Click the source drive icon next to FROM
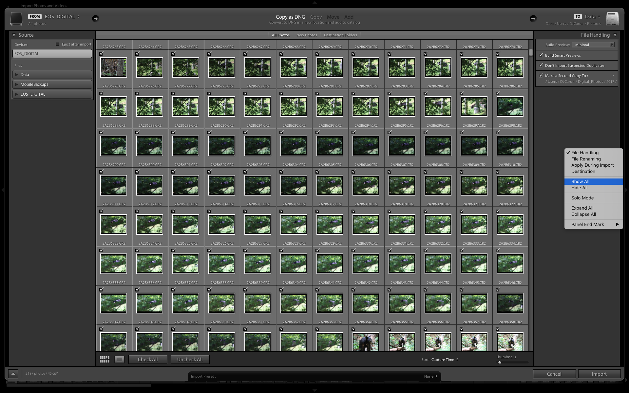This screenshot has height=393, width=629. [16, 19]
